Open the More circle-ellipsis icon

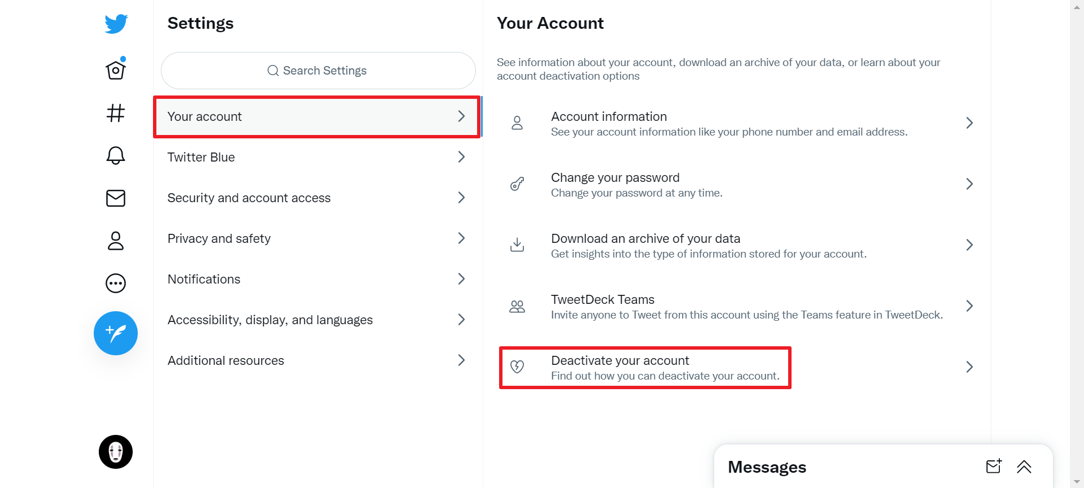116,283
